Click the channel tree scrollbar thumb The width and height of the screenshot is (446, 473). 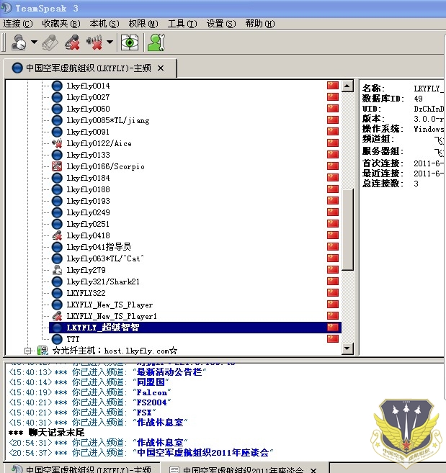pos(348,229)
